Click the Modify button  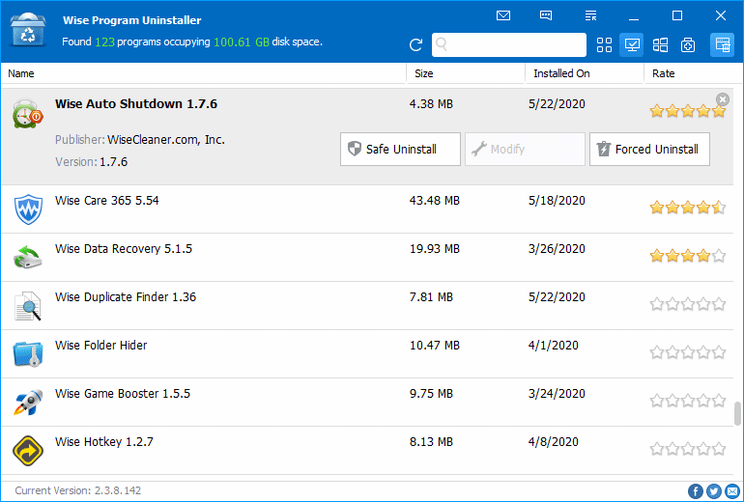[x=525, y=150]
